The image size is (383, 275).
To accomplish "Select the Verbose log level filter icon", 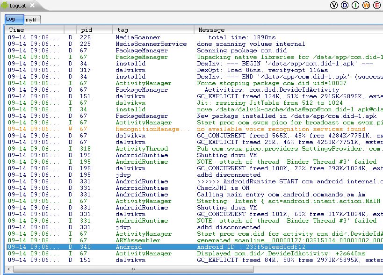I will (333, 5).
